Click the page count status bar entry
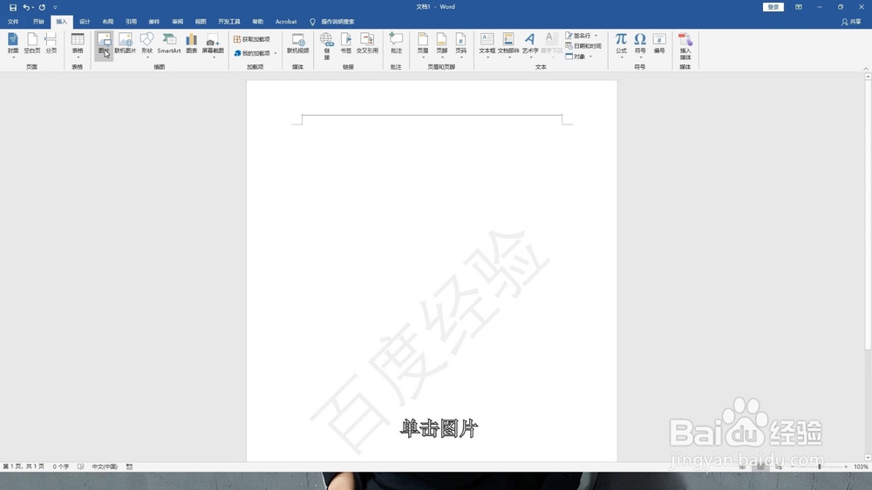Viewport: 872px width, 490px height. pyautogui.click(x=24, y=467)
